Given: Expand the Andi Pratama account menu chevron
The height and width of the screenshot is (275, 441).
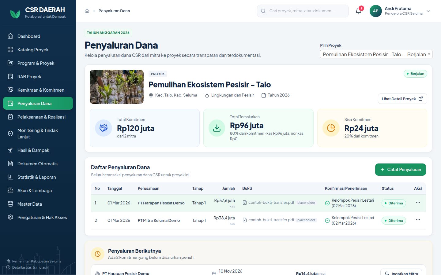Looking at the screenshot, I should coord(428,11).
